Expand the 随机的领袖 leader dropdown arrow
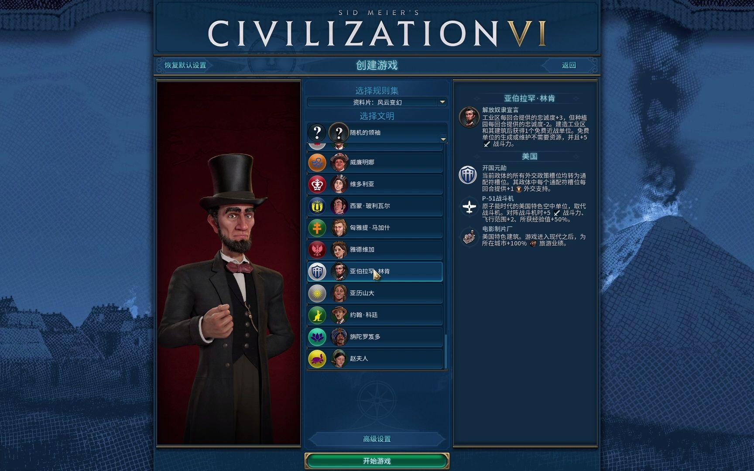 point(443,139)
